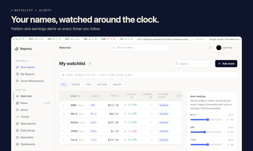Expand the NVDA row chevron
253x151 pixels.
coord(64,122)
